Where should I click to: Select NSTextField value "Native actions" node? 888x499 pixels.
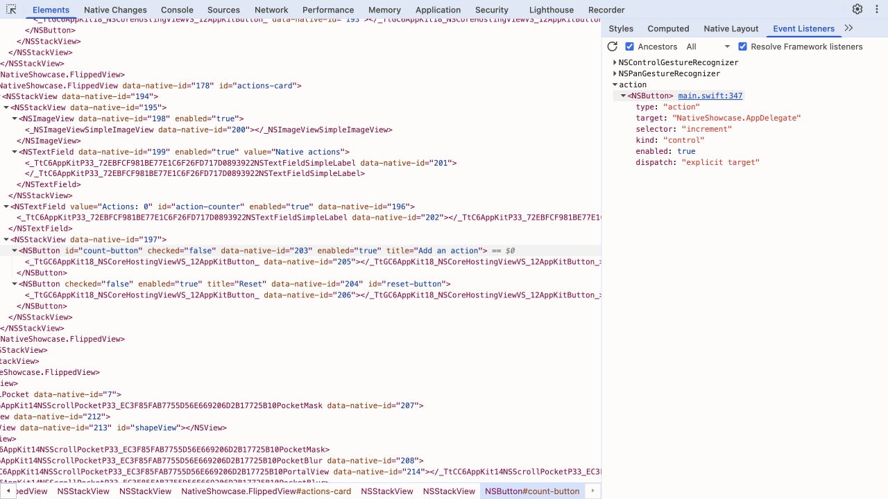point(185,152)
